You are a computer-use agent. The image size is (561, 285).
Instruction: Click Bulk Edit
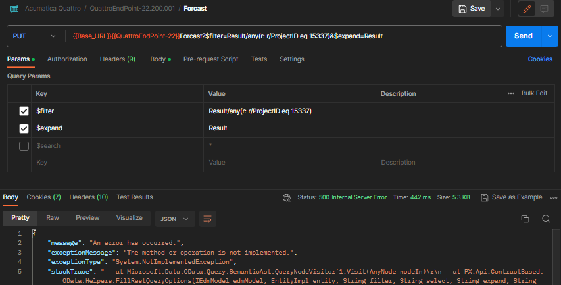point(534,93)
